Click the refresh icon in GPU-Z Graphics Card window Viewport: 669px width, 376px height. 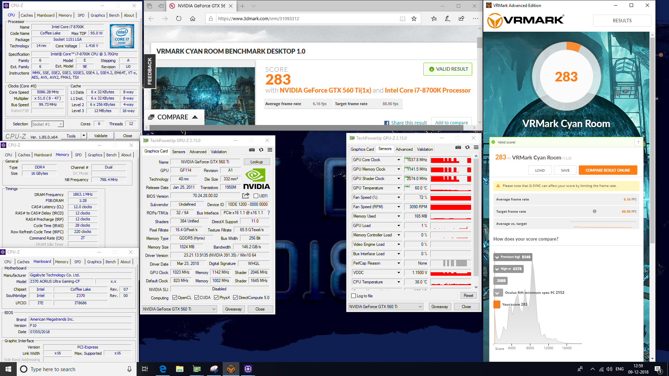coord(261,150)
